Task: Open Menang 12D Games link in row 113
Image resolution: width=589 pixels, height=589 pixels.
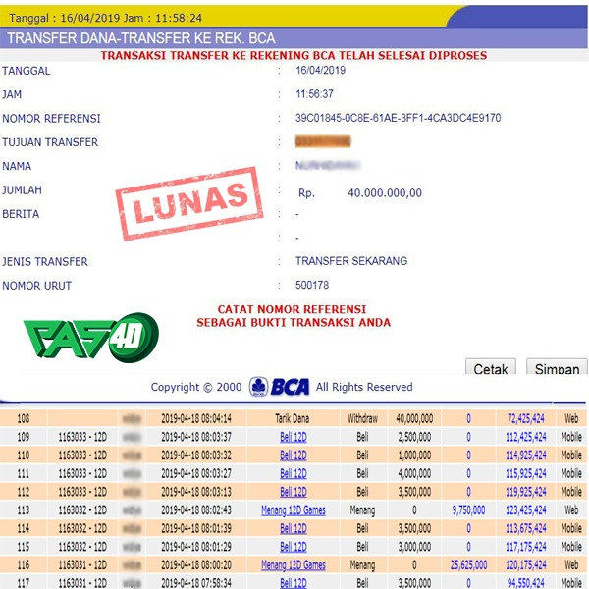Action: point(294,510)
